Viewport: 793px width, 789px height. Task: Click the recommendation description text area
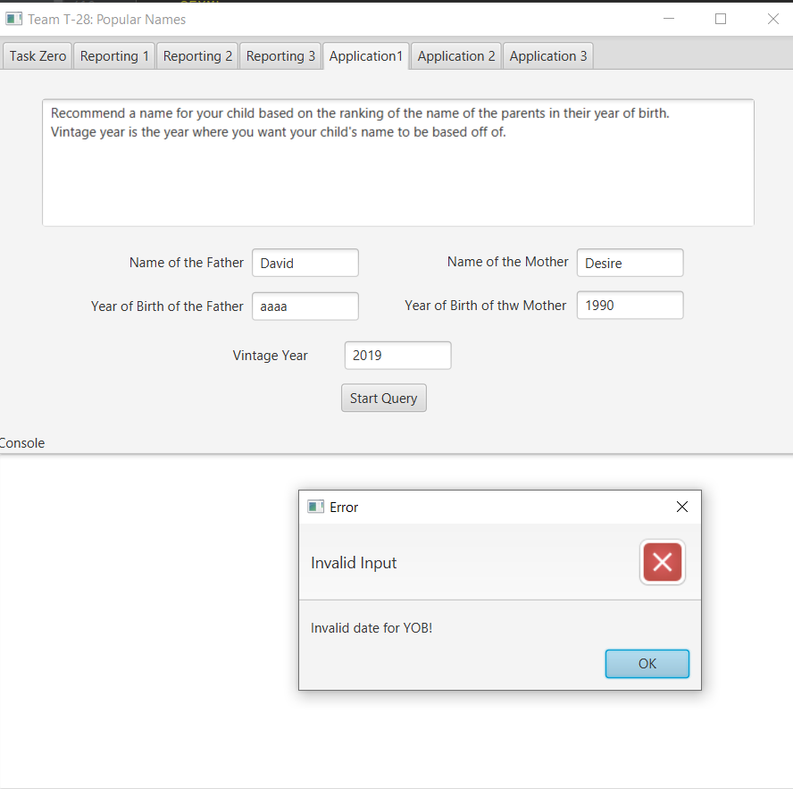398,163
